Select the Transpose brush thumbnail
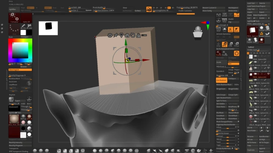Image resolution: width=273 pixels, height=153 pixels. (14, 18)
